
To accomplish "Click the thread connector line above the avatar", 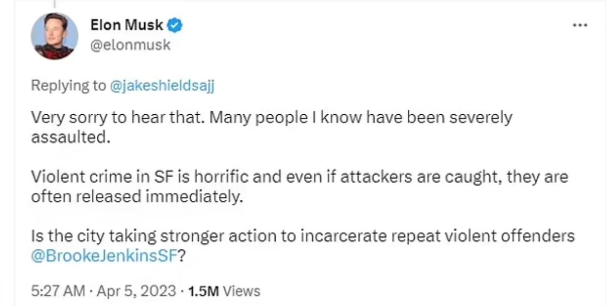I will [x=55, y=4].
